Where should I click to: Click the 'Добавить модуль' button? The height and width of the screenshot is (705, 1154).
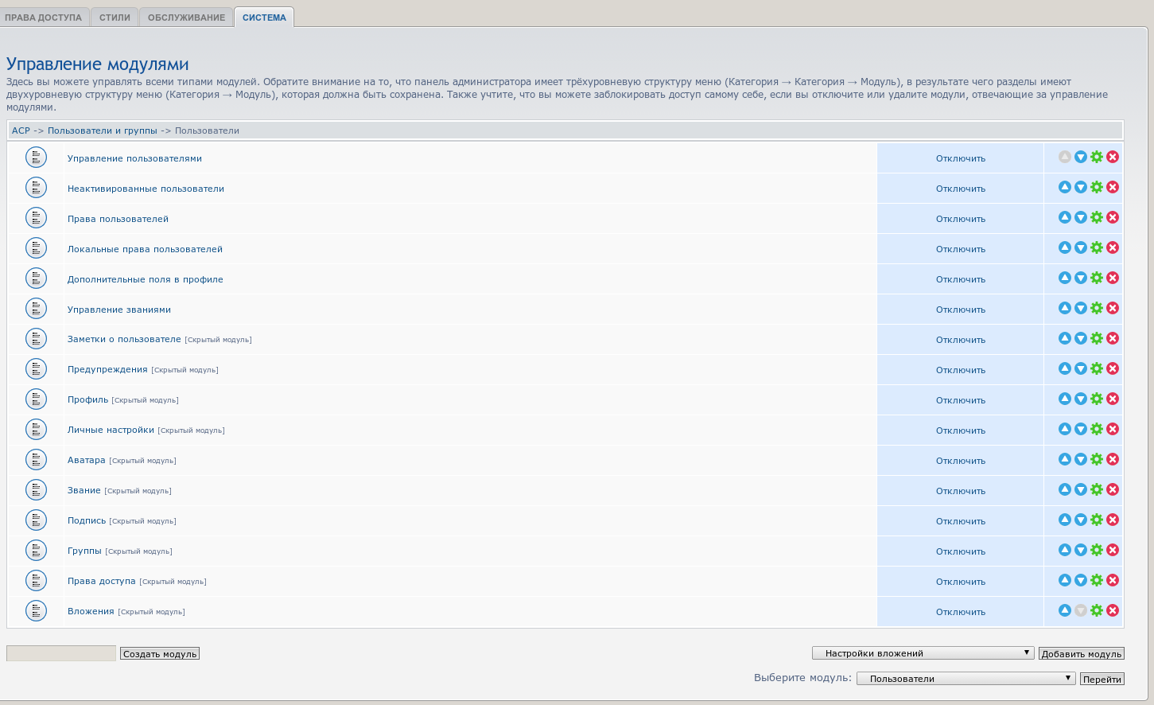tap(1081, 654)
